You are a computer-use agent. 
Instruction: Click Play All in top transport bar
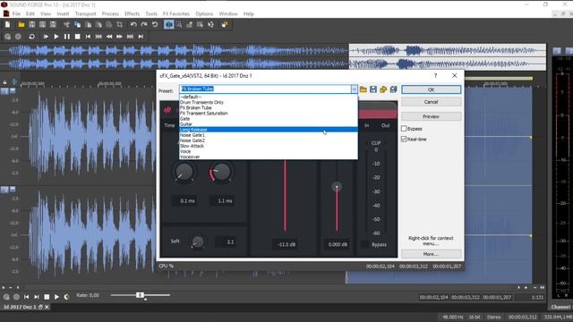[46, 37]
